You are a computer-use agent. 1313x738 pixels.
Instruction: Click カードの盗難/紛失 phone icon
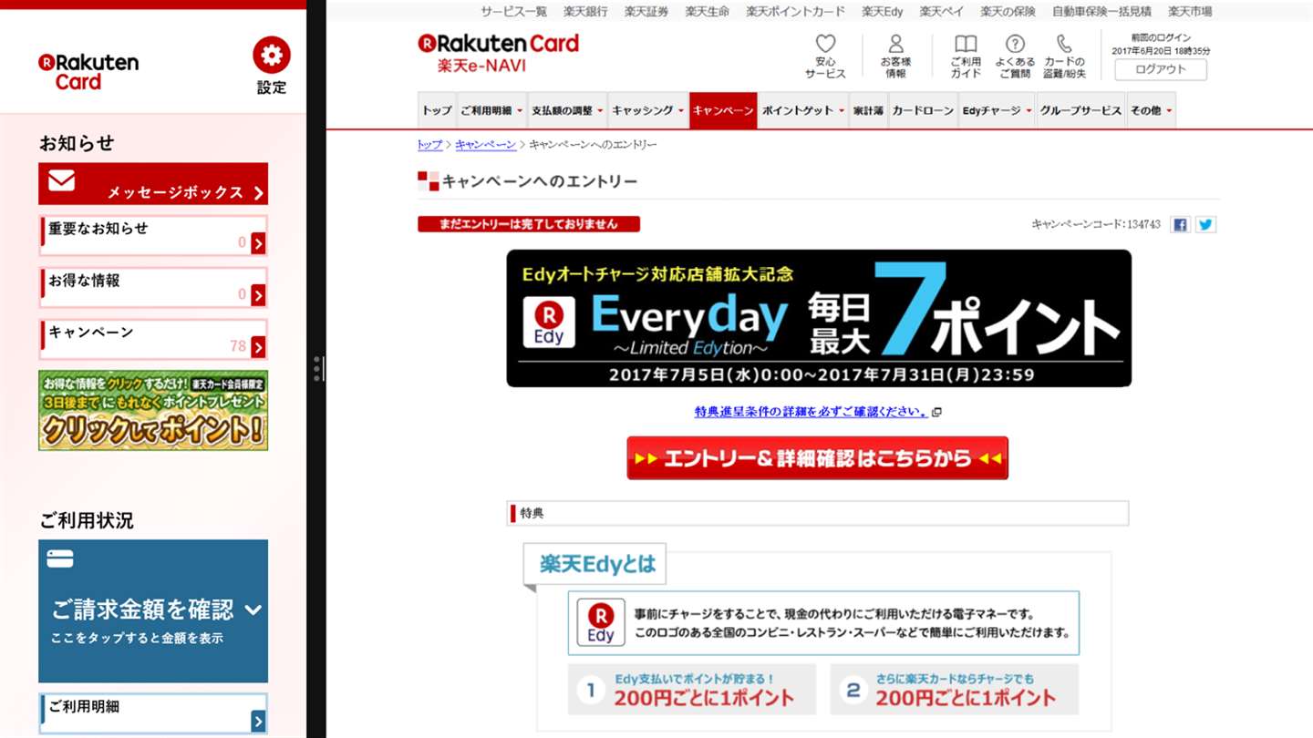point(1064,44)
